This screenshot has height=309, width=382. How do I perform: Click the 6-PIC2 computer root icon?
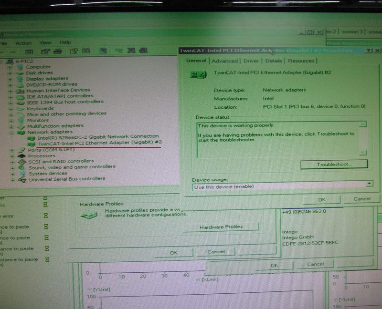pyautogui.click(x=10, y=62)
